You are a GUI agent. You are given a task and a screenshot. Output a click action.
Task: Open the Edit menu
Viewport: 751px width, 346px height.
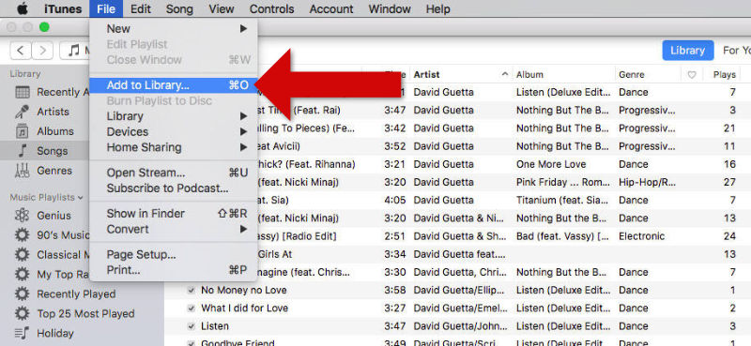pyautogui.click(x=141, y=9)
